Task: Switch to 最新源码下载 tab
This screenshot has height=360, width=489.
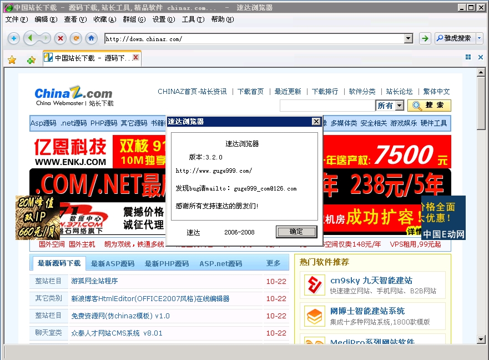Action: tap(59, 263)
